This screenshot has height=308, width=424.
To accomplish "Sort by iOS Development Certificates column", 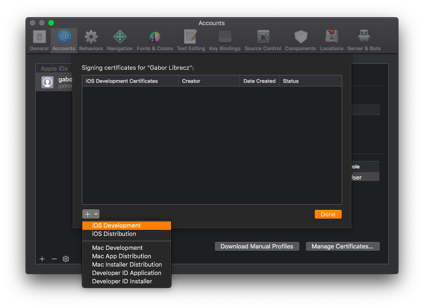I will (130, 81).
